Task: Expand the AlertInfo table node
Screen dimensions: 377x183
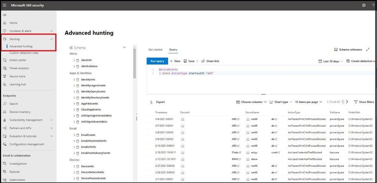Action: [x=75, y=60]
